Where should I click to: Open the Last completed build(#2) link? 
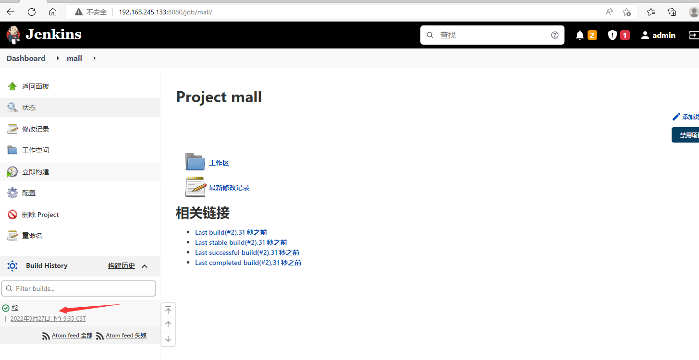(x=248, y=263)
